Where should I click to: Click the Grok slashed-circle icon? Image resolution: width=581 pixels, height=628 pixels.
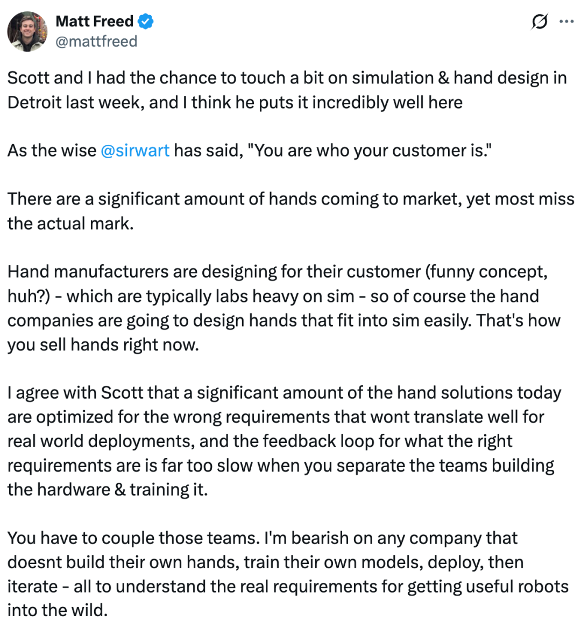coord(539,22)
